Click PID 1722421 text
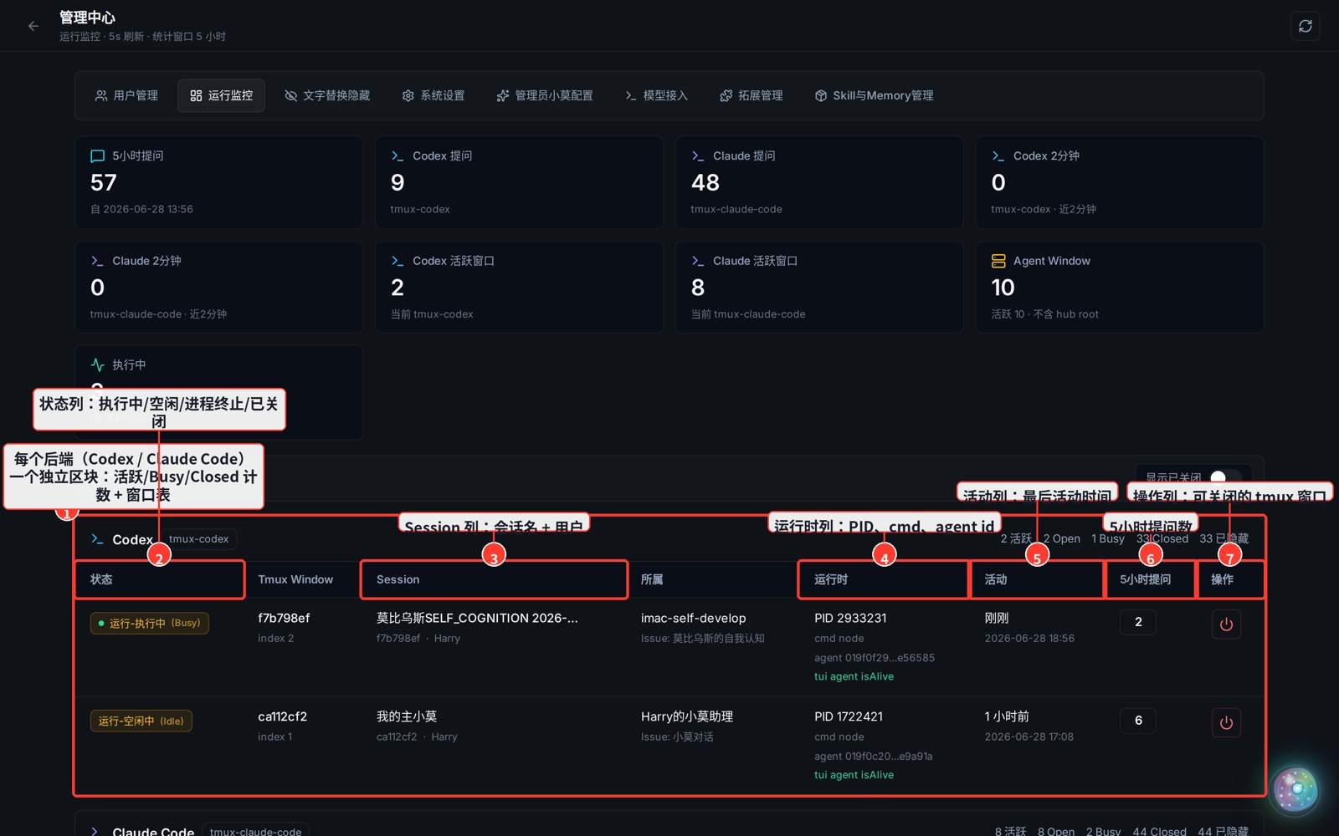 tap(849, 716)
